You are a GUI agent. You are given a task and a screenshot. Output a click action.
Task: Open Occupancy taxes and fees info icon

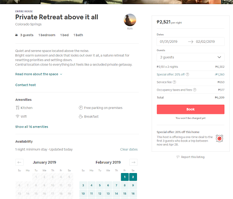coord(195,90)
